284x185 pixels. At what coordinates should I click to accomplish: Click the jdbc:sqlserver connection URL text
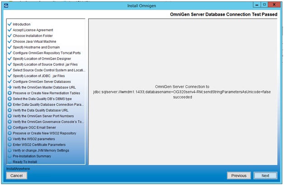(x=182, y=92)
